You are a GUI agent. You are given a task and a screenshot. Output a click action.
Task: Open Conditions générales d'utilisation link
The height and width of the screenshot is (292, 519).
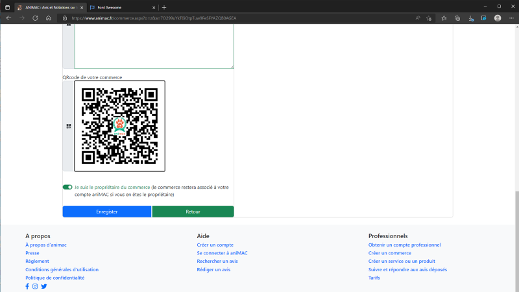click(62, 269)
